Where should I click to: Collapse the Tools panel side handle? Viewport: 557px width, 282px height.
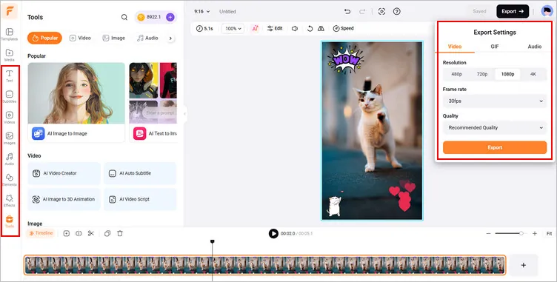[x=184, y=114]
